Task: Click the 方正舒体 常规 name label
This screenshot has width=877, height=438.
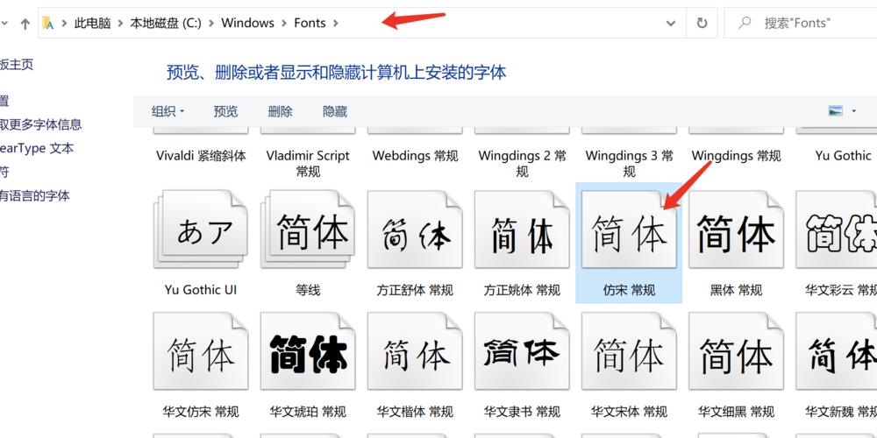Action: [415, 291]
